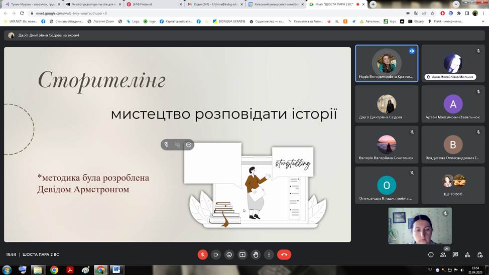Open more options three-dot menu
This screenshot has height=275, width=489.
point(270,254)
